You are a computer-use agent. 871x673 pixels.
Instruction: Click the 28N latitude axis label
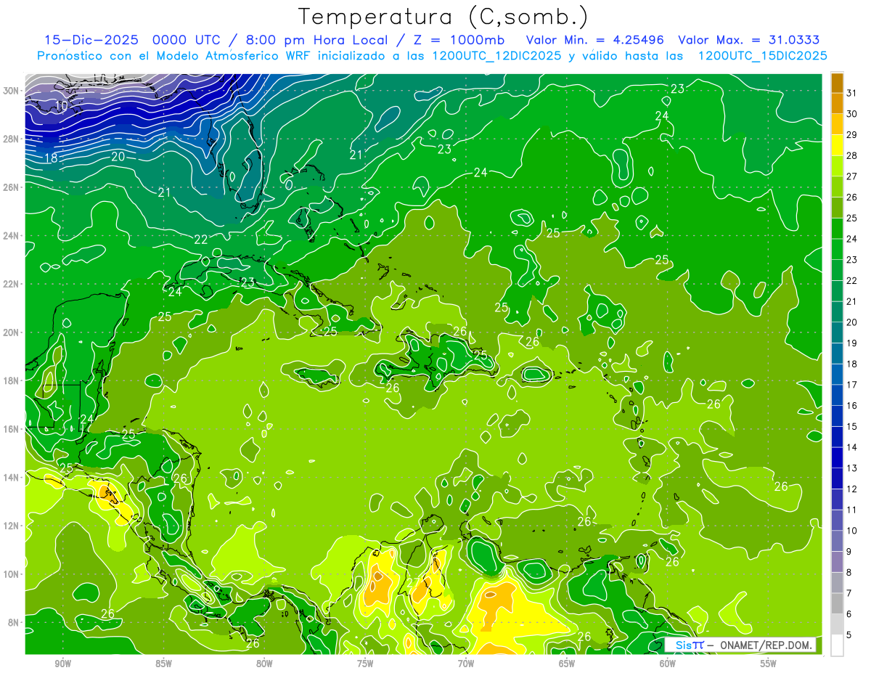tap(11, 139)
